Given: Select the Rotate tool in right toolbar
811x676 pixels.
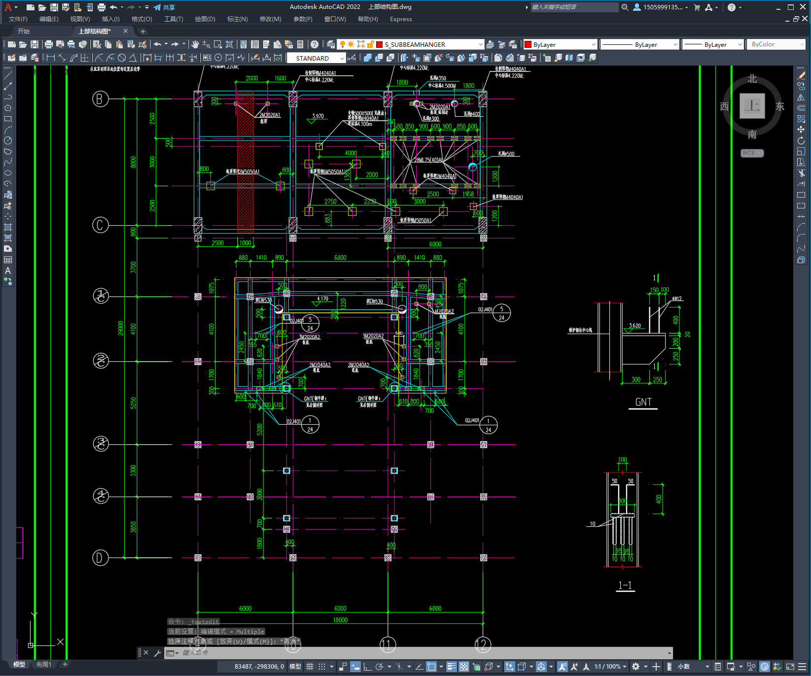Looking at the screenshot, I should 801,140.
